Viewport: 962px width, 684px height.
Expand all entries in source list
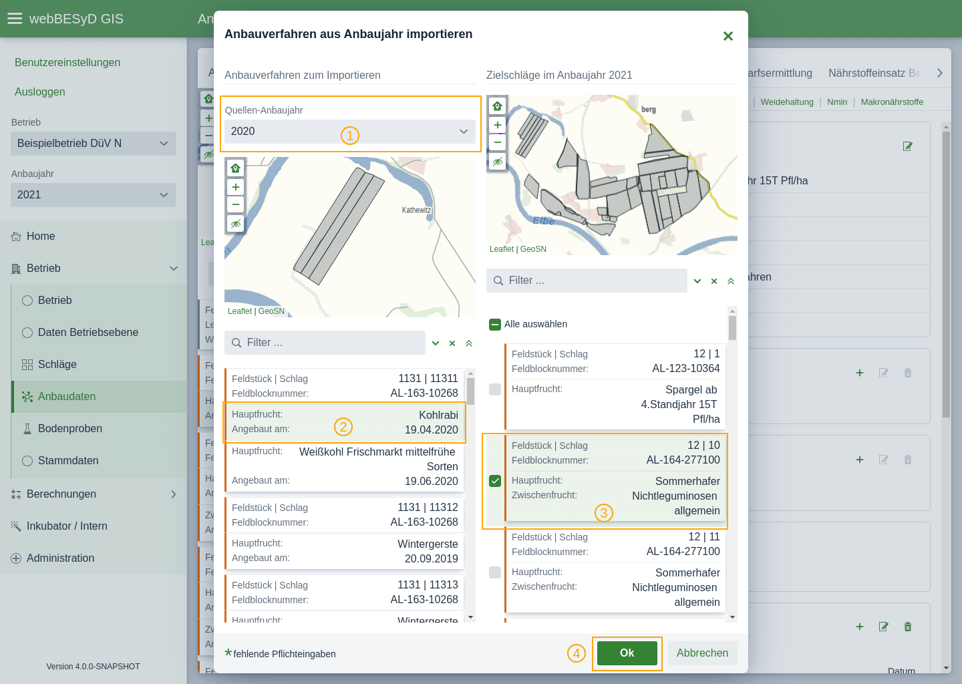point(436,343)
